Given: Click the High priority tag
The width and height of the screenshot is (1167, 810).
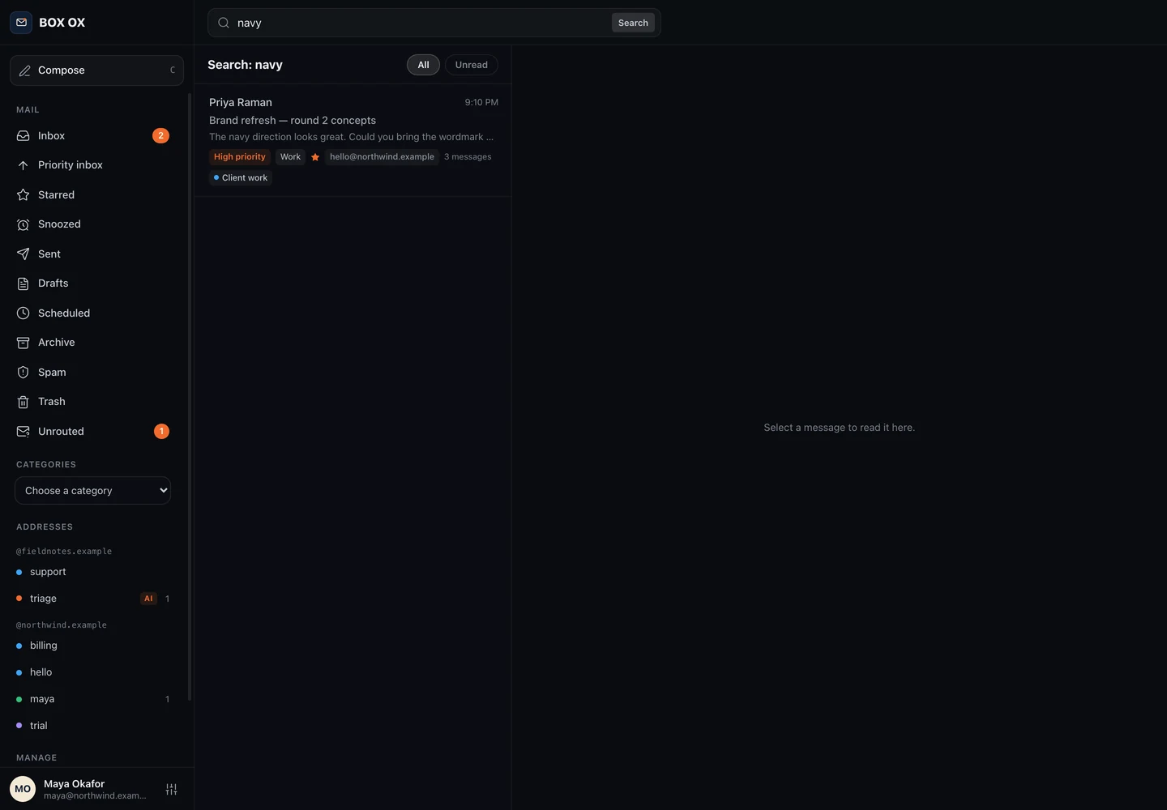Looking at the screenshot, I should coord(240,157).
